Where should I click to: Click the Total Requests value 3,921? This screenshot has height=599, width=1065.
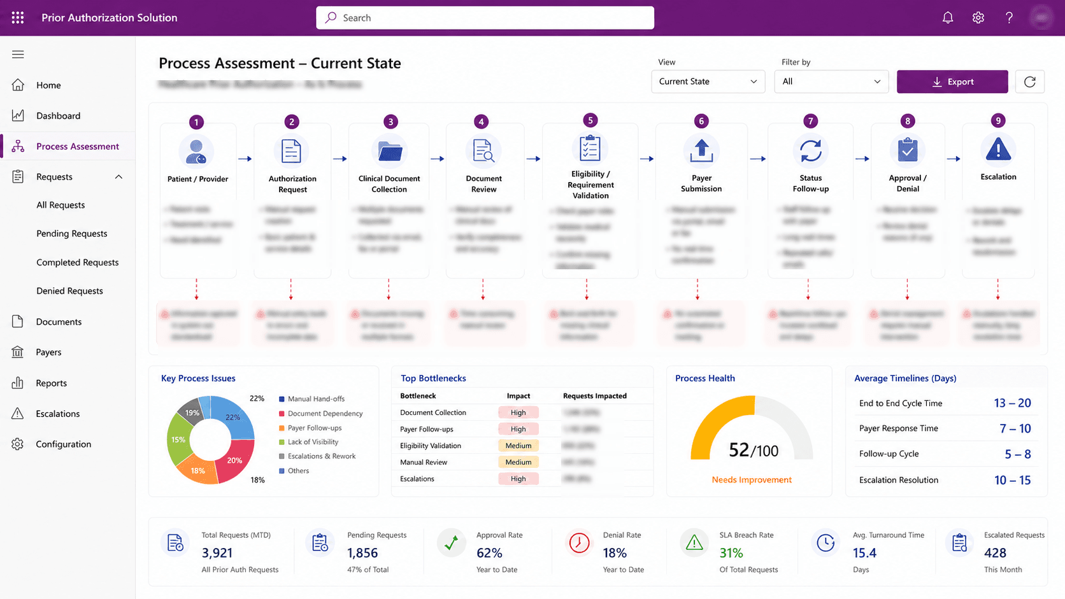(x=217, y=553)
